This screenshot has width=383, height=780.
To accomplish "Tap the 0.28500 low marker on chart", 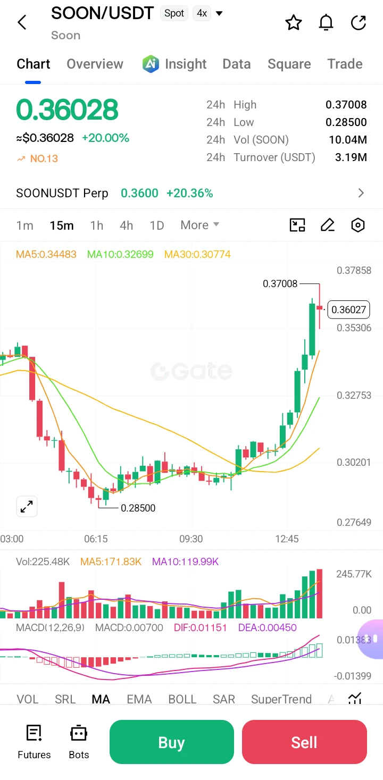I will tap(138, 508).
